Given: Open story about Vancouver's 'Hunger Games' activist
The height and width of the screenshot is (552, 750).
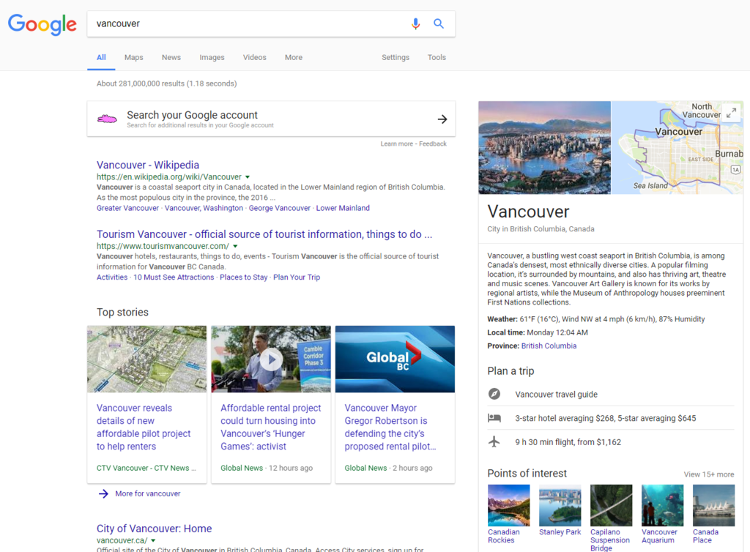Looking at the screenshot, I should pos(271,428).
